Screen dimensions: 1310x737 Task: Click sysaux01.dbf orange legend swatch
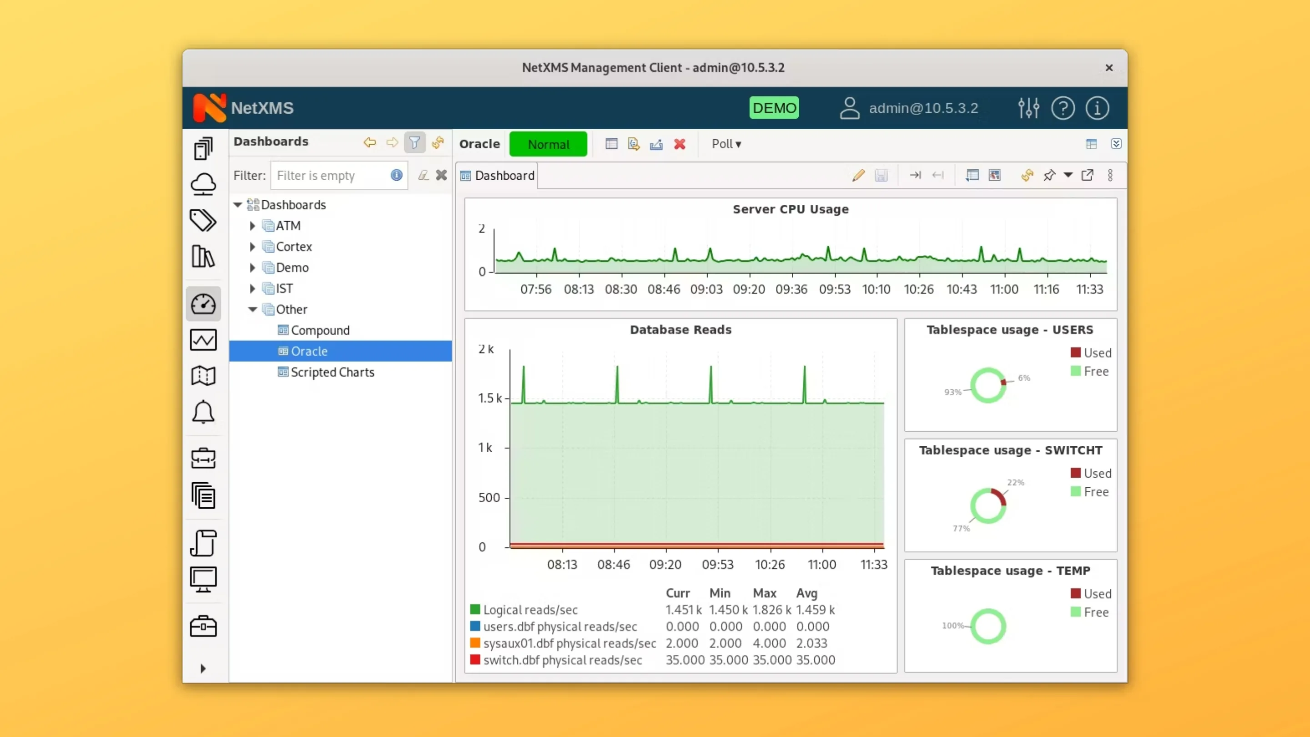475,642
